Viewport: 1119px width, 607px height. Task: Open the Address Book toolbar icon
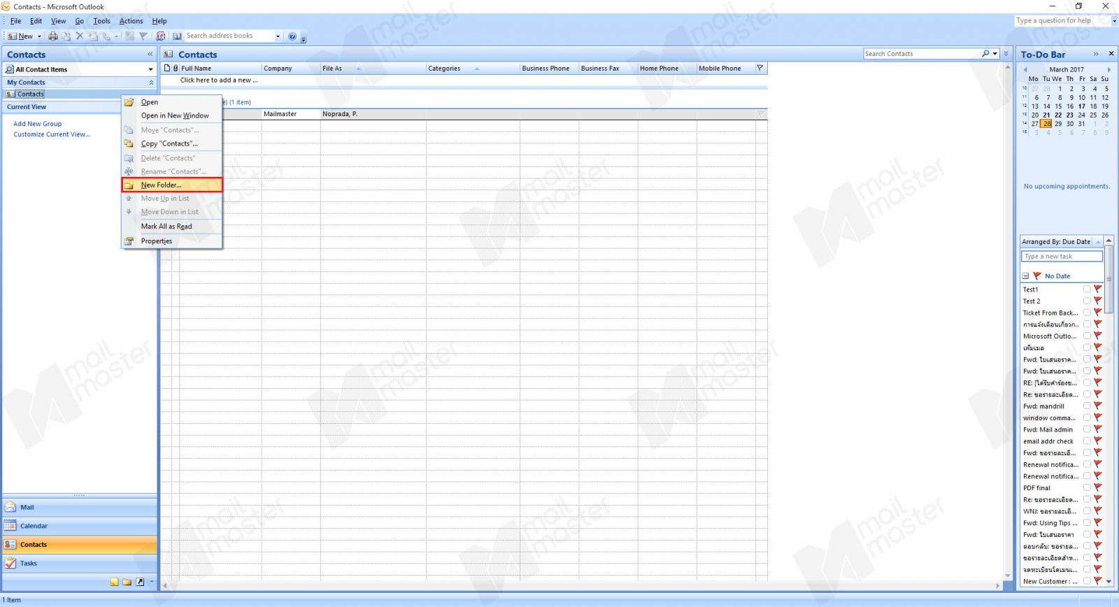point(178,36)
